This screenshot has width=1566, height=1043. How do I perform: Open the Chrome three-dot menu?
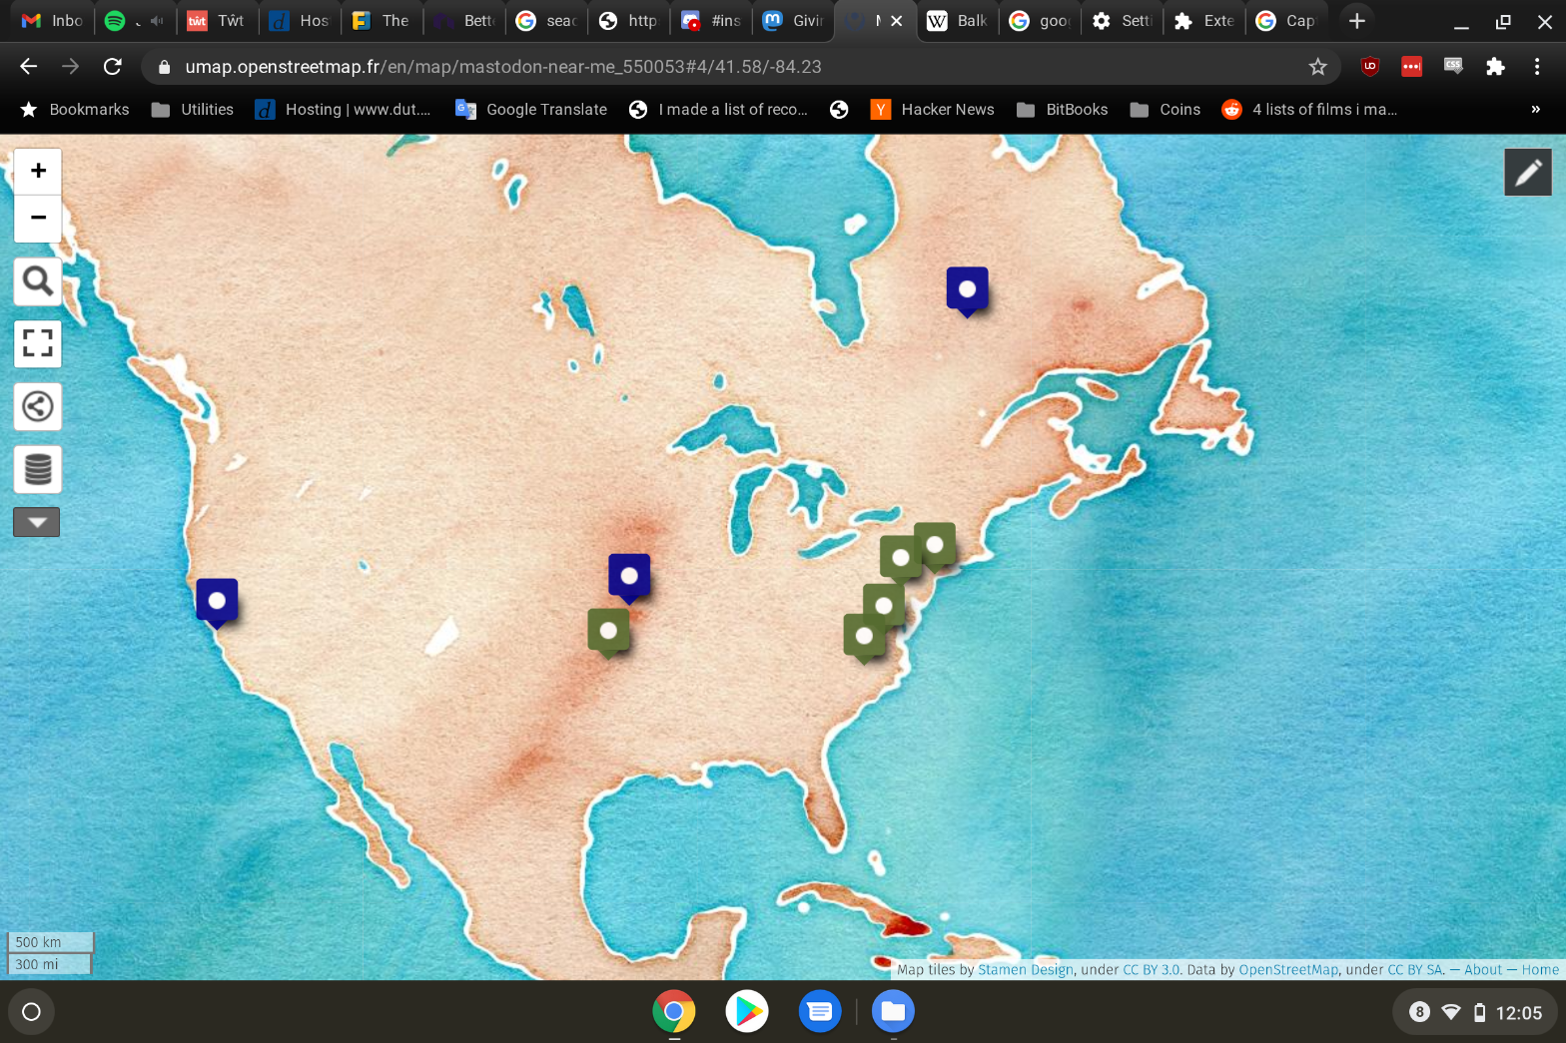coord(1537,67)
